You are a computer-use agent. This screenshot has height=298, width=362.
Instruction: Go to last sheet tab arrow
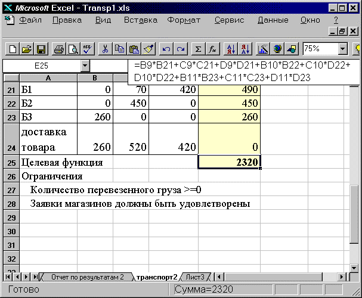[35, 277]
